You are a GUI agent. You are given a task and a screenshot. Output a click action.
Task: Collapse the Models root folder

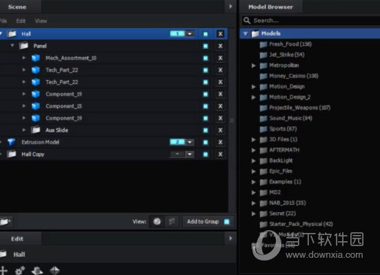[246, 34]
